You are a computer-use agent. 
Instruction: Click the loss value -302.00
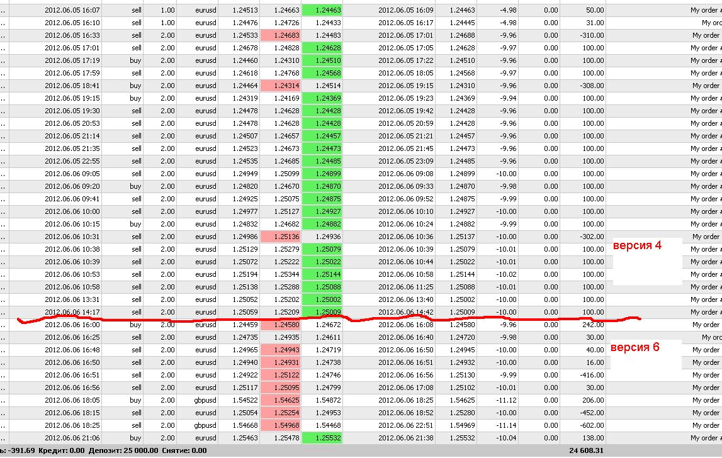[592, 237]
